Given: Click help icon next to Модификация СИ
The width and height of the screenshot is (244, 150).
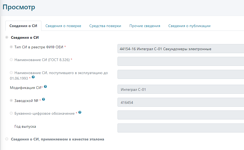Looking at the screenshot, I should pos(45,87).
